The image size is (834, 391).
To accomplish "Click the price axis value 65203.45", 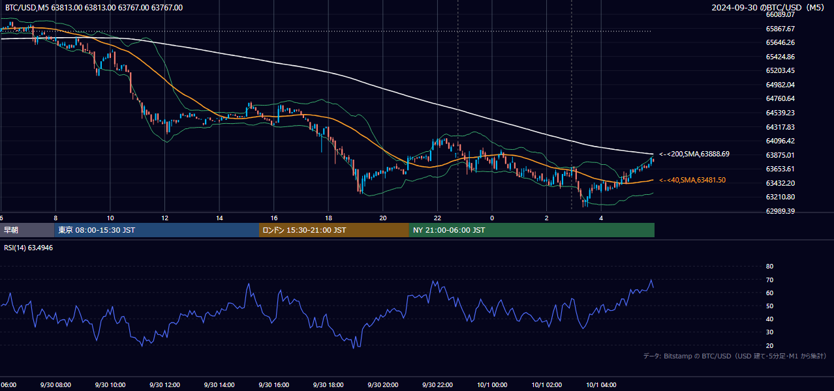I will click(780, 70).
